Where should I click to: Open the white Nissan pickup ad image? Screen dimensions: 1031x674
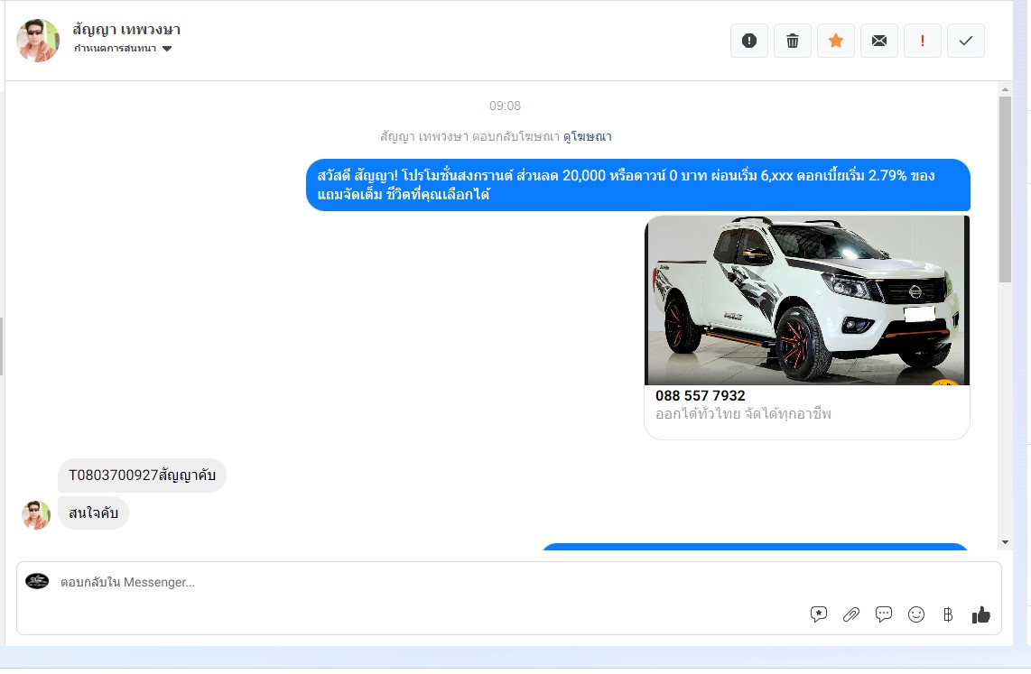tap(807, 300)
